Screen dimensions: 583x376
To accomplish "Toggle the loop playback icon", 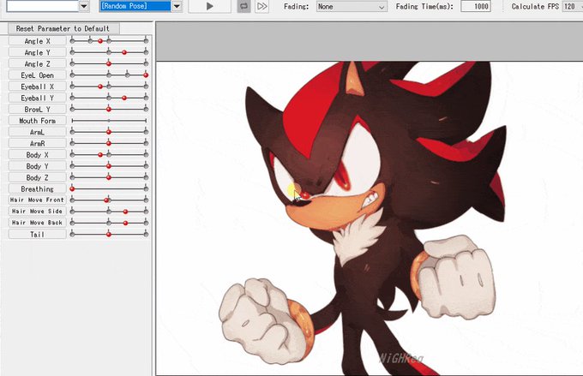I will 243,6.
